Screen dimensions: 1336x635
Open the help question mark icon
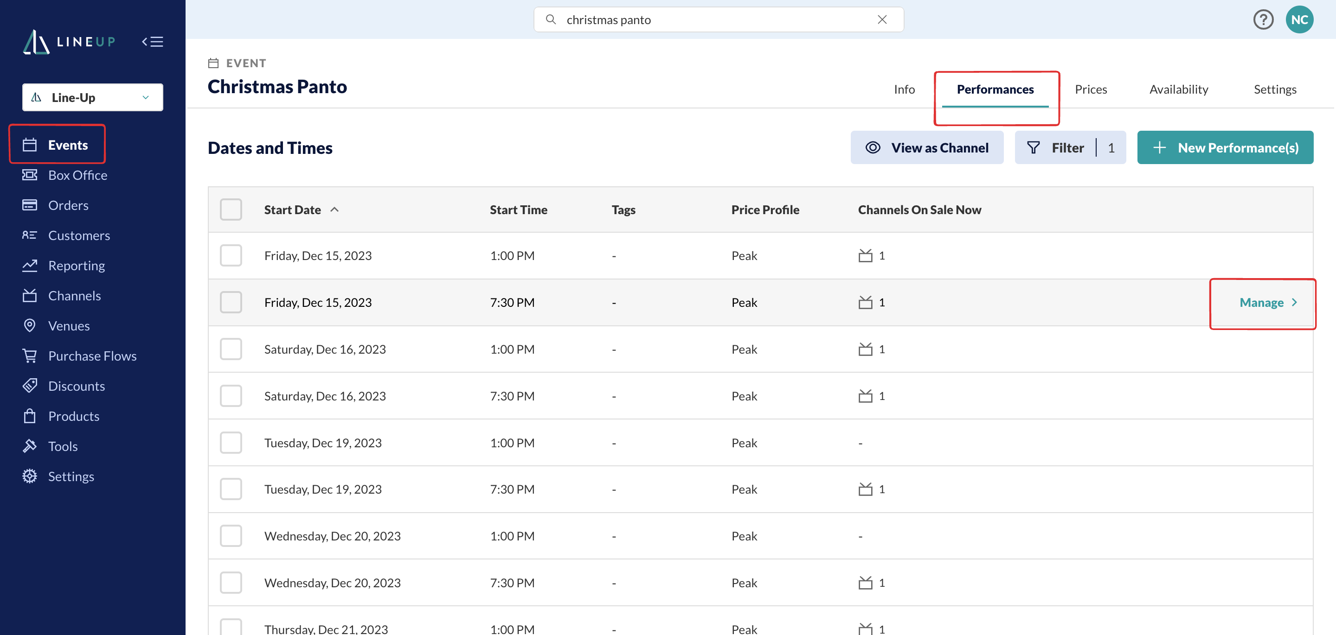(1263, 19)
